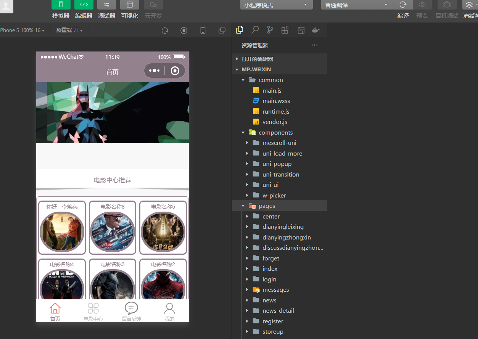Expand the storeup folder
The height and width of the screenshot is (339, 478).
279,331
